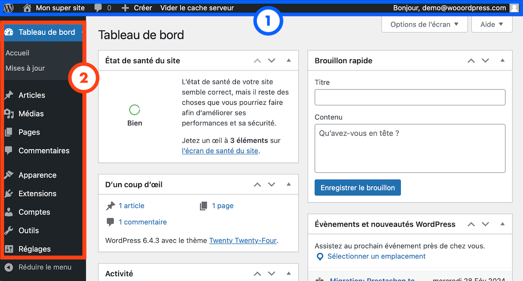Click the plus icon next to Créer
This screenshot has height=281, width=523.
(x=126, y=8)
